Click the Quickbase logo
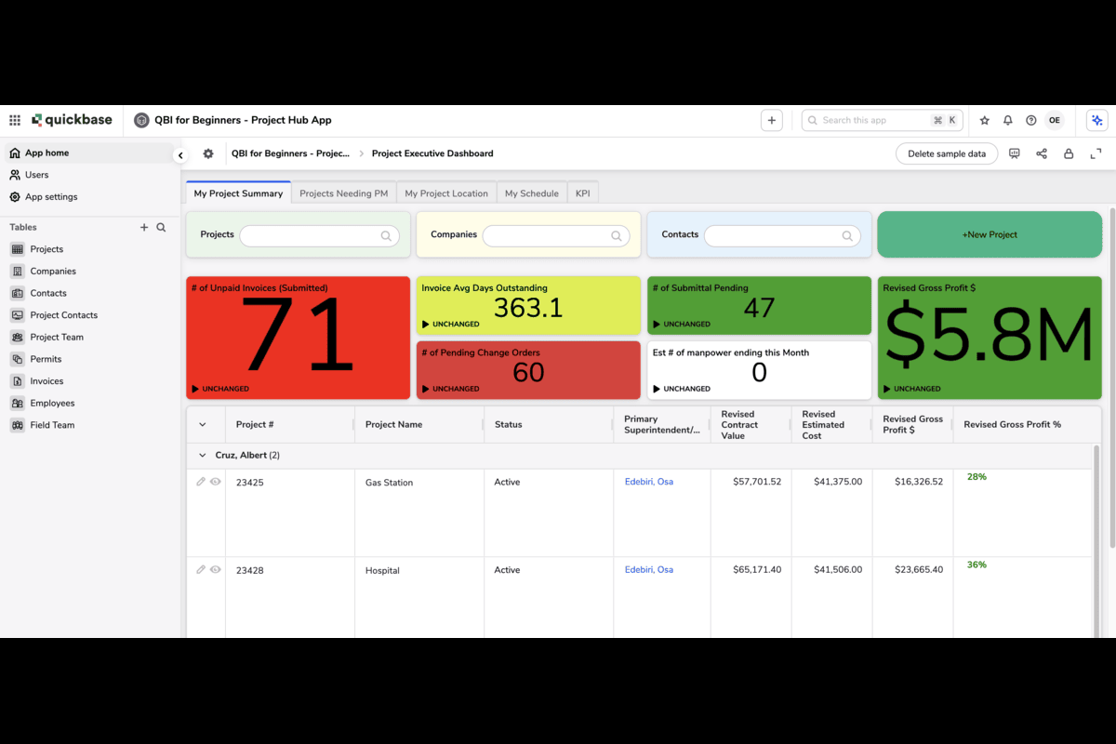Screen dimensions: 1116x744 pos(72,120)
